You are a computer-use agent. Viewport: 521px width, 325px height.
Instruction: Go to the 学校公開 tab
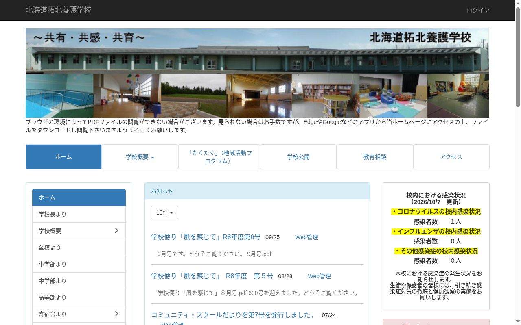[x=298, y=157]
